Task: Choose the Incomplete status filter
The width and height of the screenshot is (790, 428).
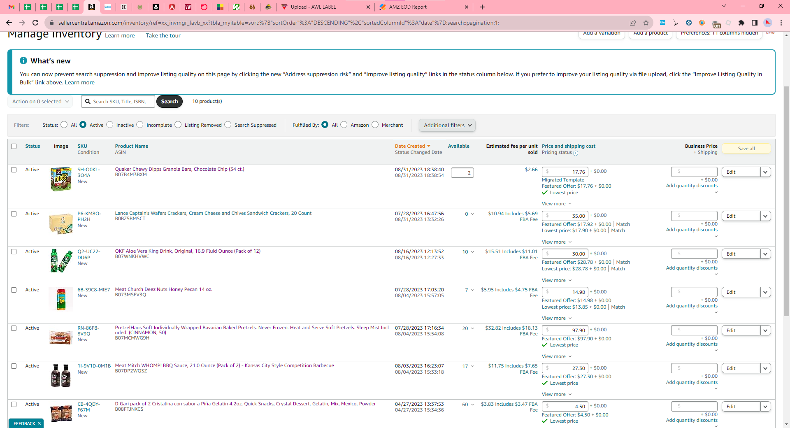Action: pyautogui.click(x=140, y=125)
